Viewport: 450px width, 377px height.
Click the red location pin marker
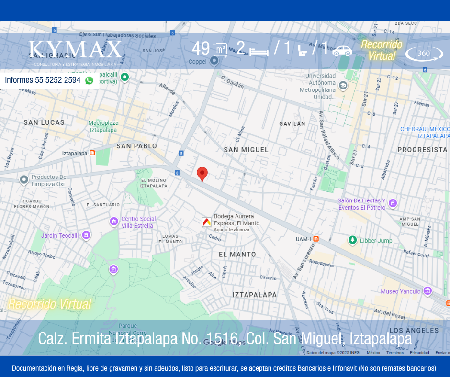[x=202, y=174]
